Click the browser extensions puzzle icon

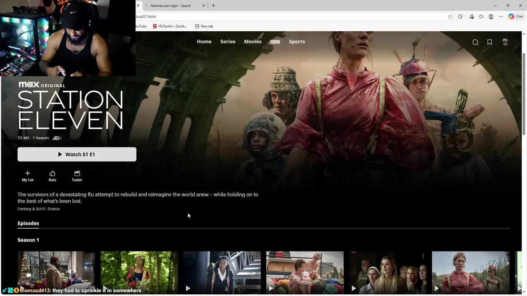tap(460, 16)
